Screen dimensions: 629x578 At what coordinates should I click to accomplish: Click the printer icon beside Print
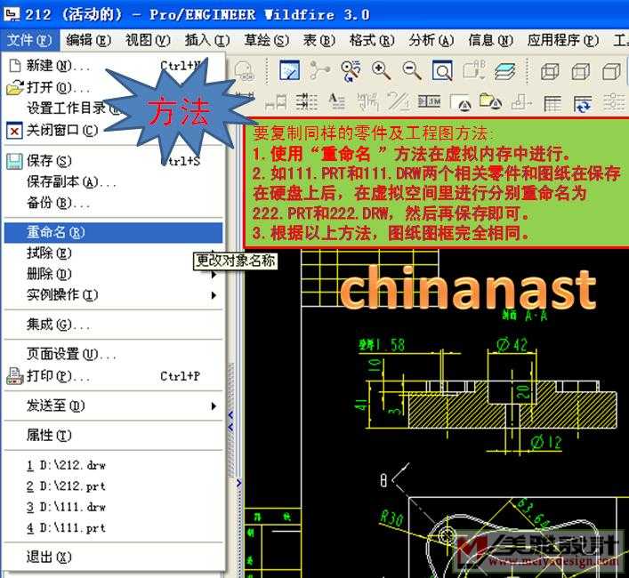click(x=15, y=375)
